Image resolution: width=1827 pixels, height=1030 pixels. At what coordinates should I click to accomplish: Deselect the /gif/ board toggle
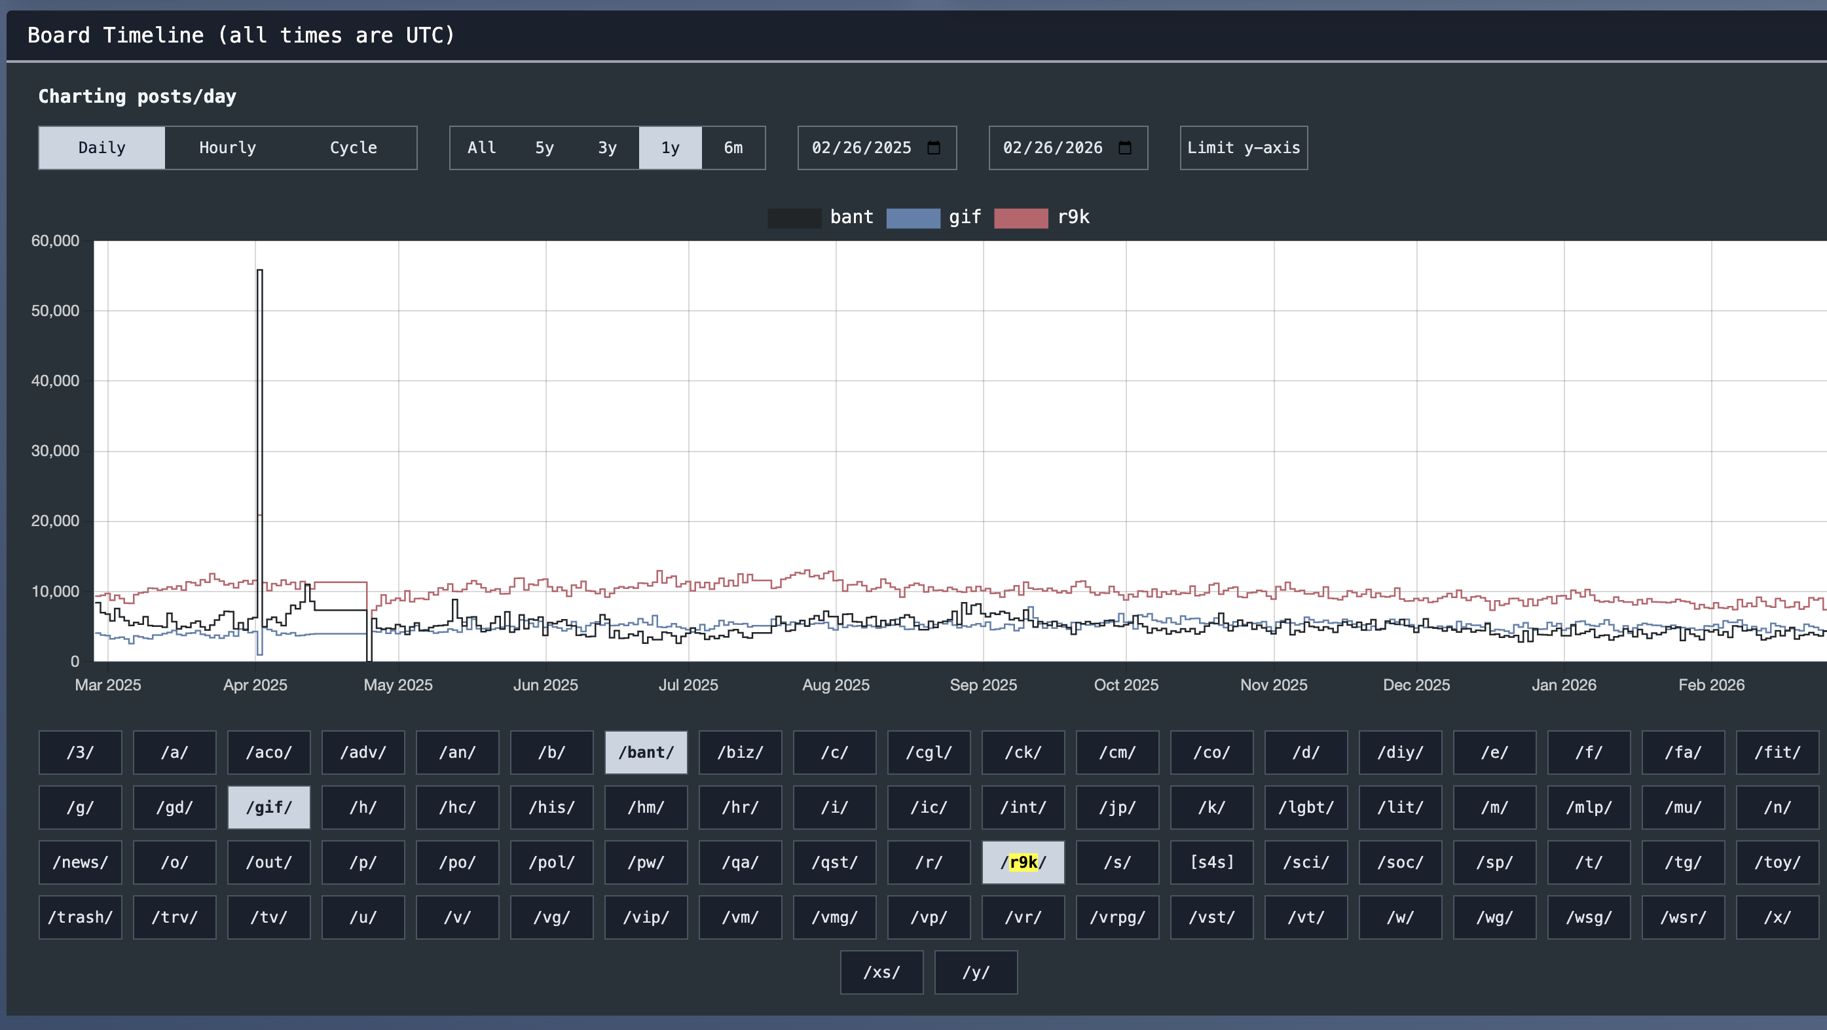pyautogui.click(x=268, y=808)
